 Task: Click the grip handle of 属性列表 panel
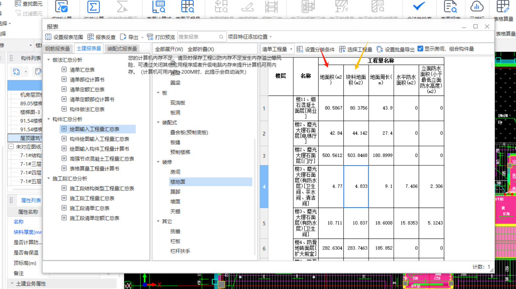[11, 200]
